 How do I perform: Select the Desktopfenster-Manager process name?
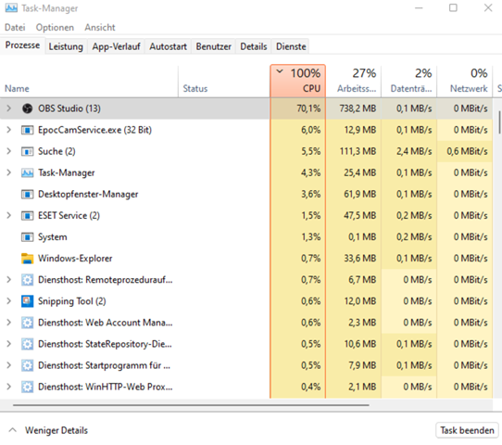(x=88, y=194)
